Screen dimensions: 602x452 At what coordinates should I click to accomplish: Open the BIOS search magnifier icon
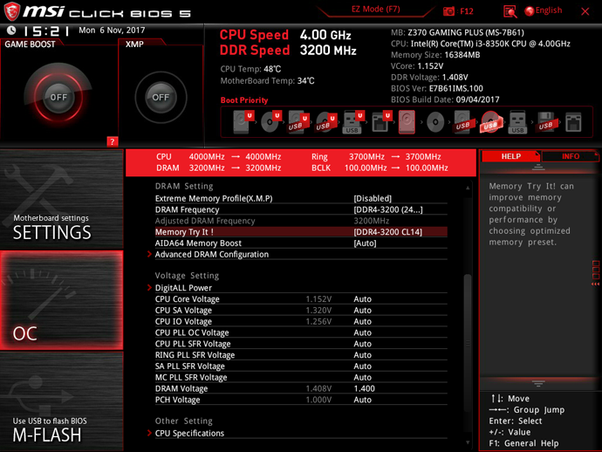point(510,11)
